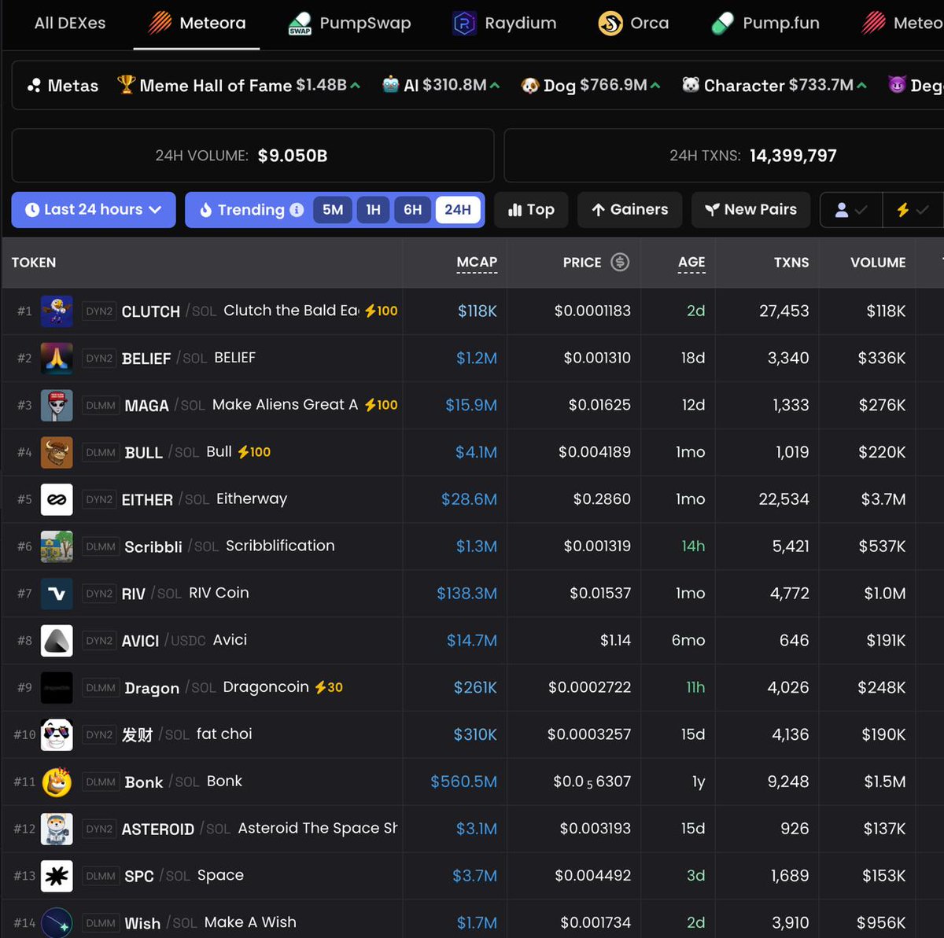Open the SPC Space token icon

point(57,876)
